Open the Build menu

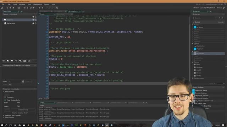pyautogui.click(x=15, y=5)
